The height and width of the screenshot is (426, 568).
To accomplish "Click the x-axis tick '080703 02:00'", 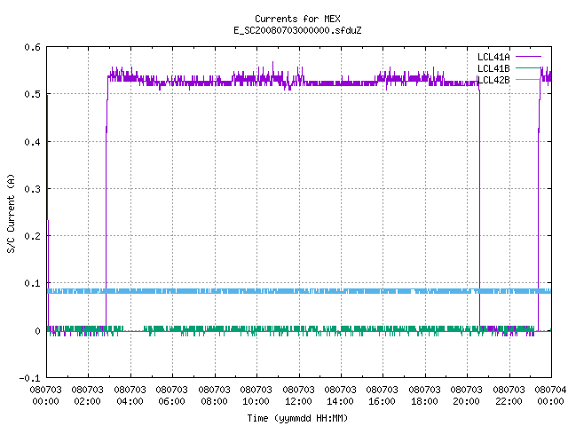I will point(87,396).
